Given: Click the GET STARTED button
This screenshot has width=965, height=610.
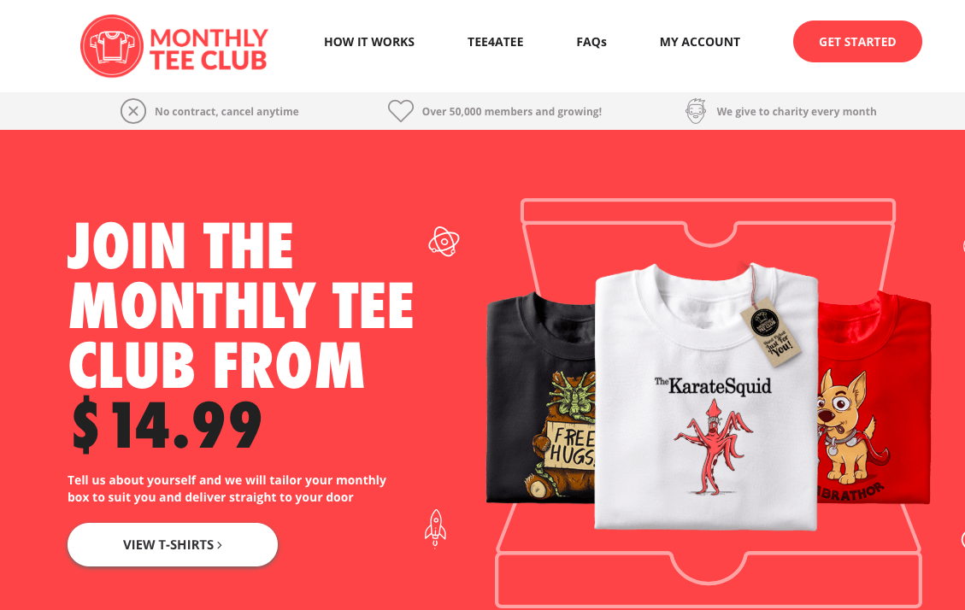Looking at the screenshot, I should coord(857,41).
